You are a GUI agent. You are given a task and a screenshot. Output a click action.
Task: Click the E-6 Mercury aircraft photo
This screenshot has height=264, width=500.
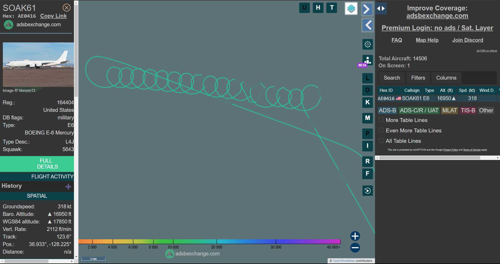38,65
